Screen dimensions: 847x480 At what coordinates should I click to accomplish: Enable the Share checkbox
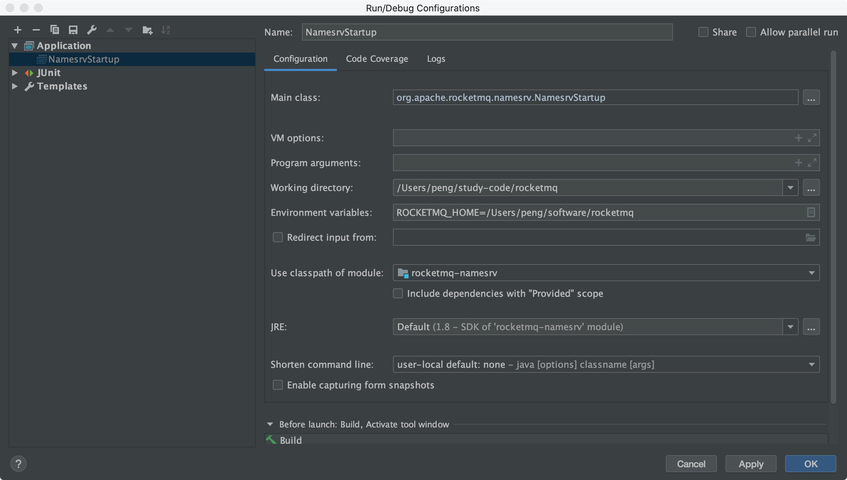703,32
